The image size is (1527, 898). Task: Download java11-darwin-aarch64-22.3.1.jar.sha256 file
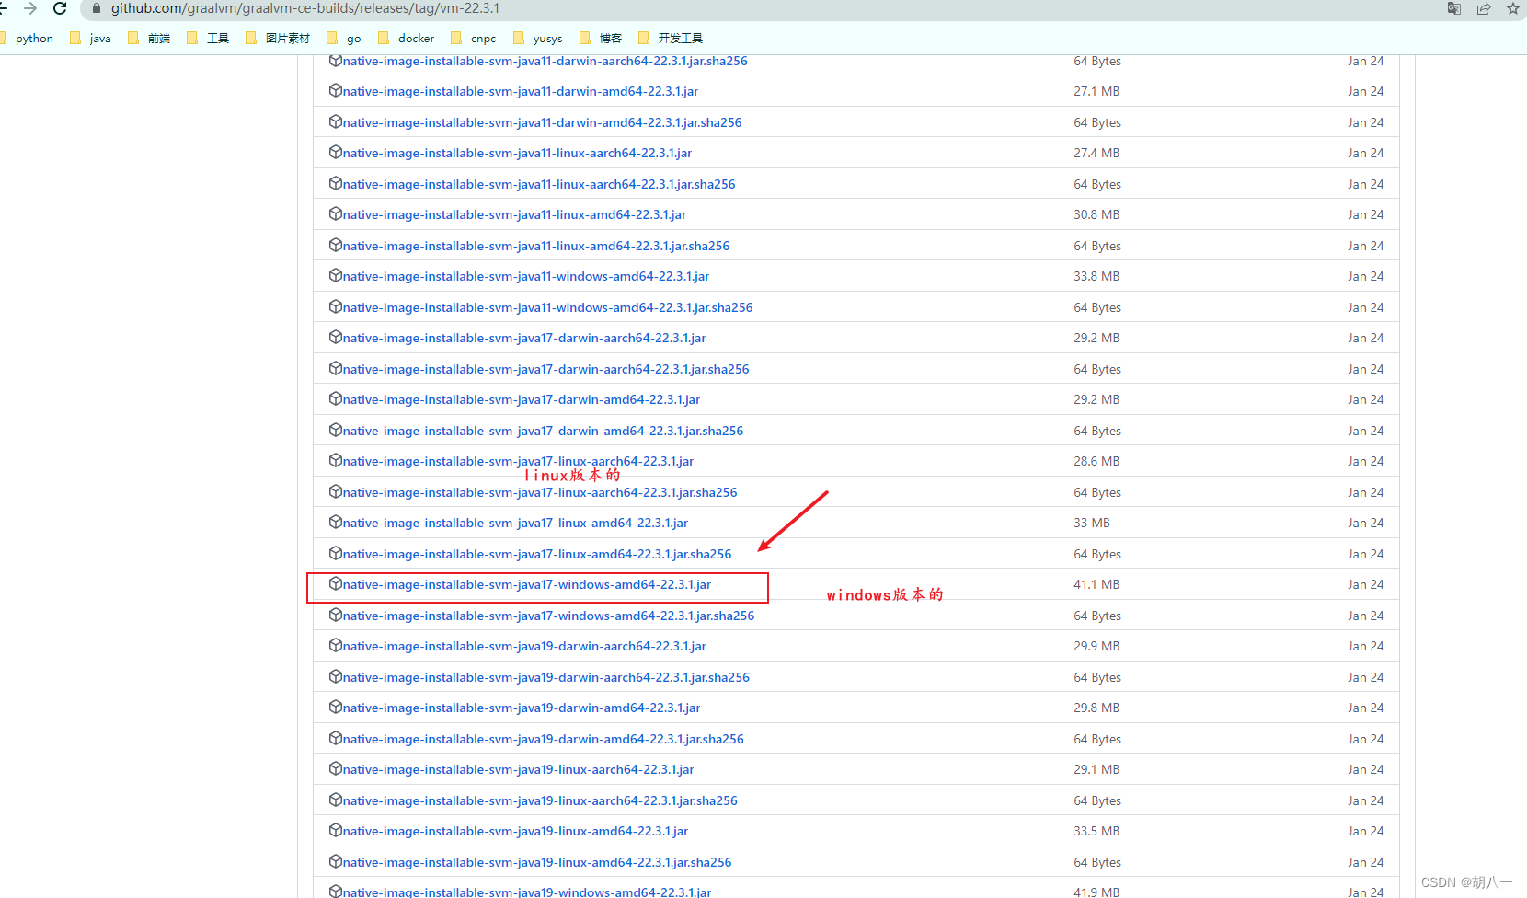point(545,61)
